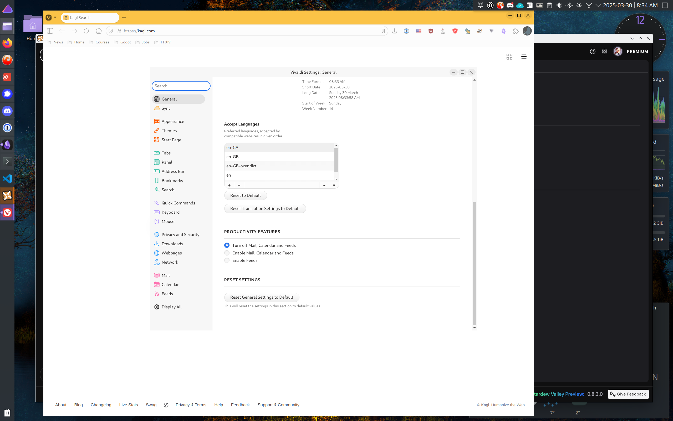Open Visual Studio Code from the dock
Image resolution: width=673 pixels, height=421 pixels.
(8, 178)
